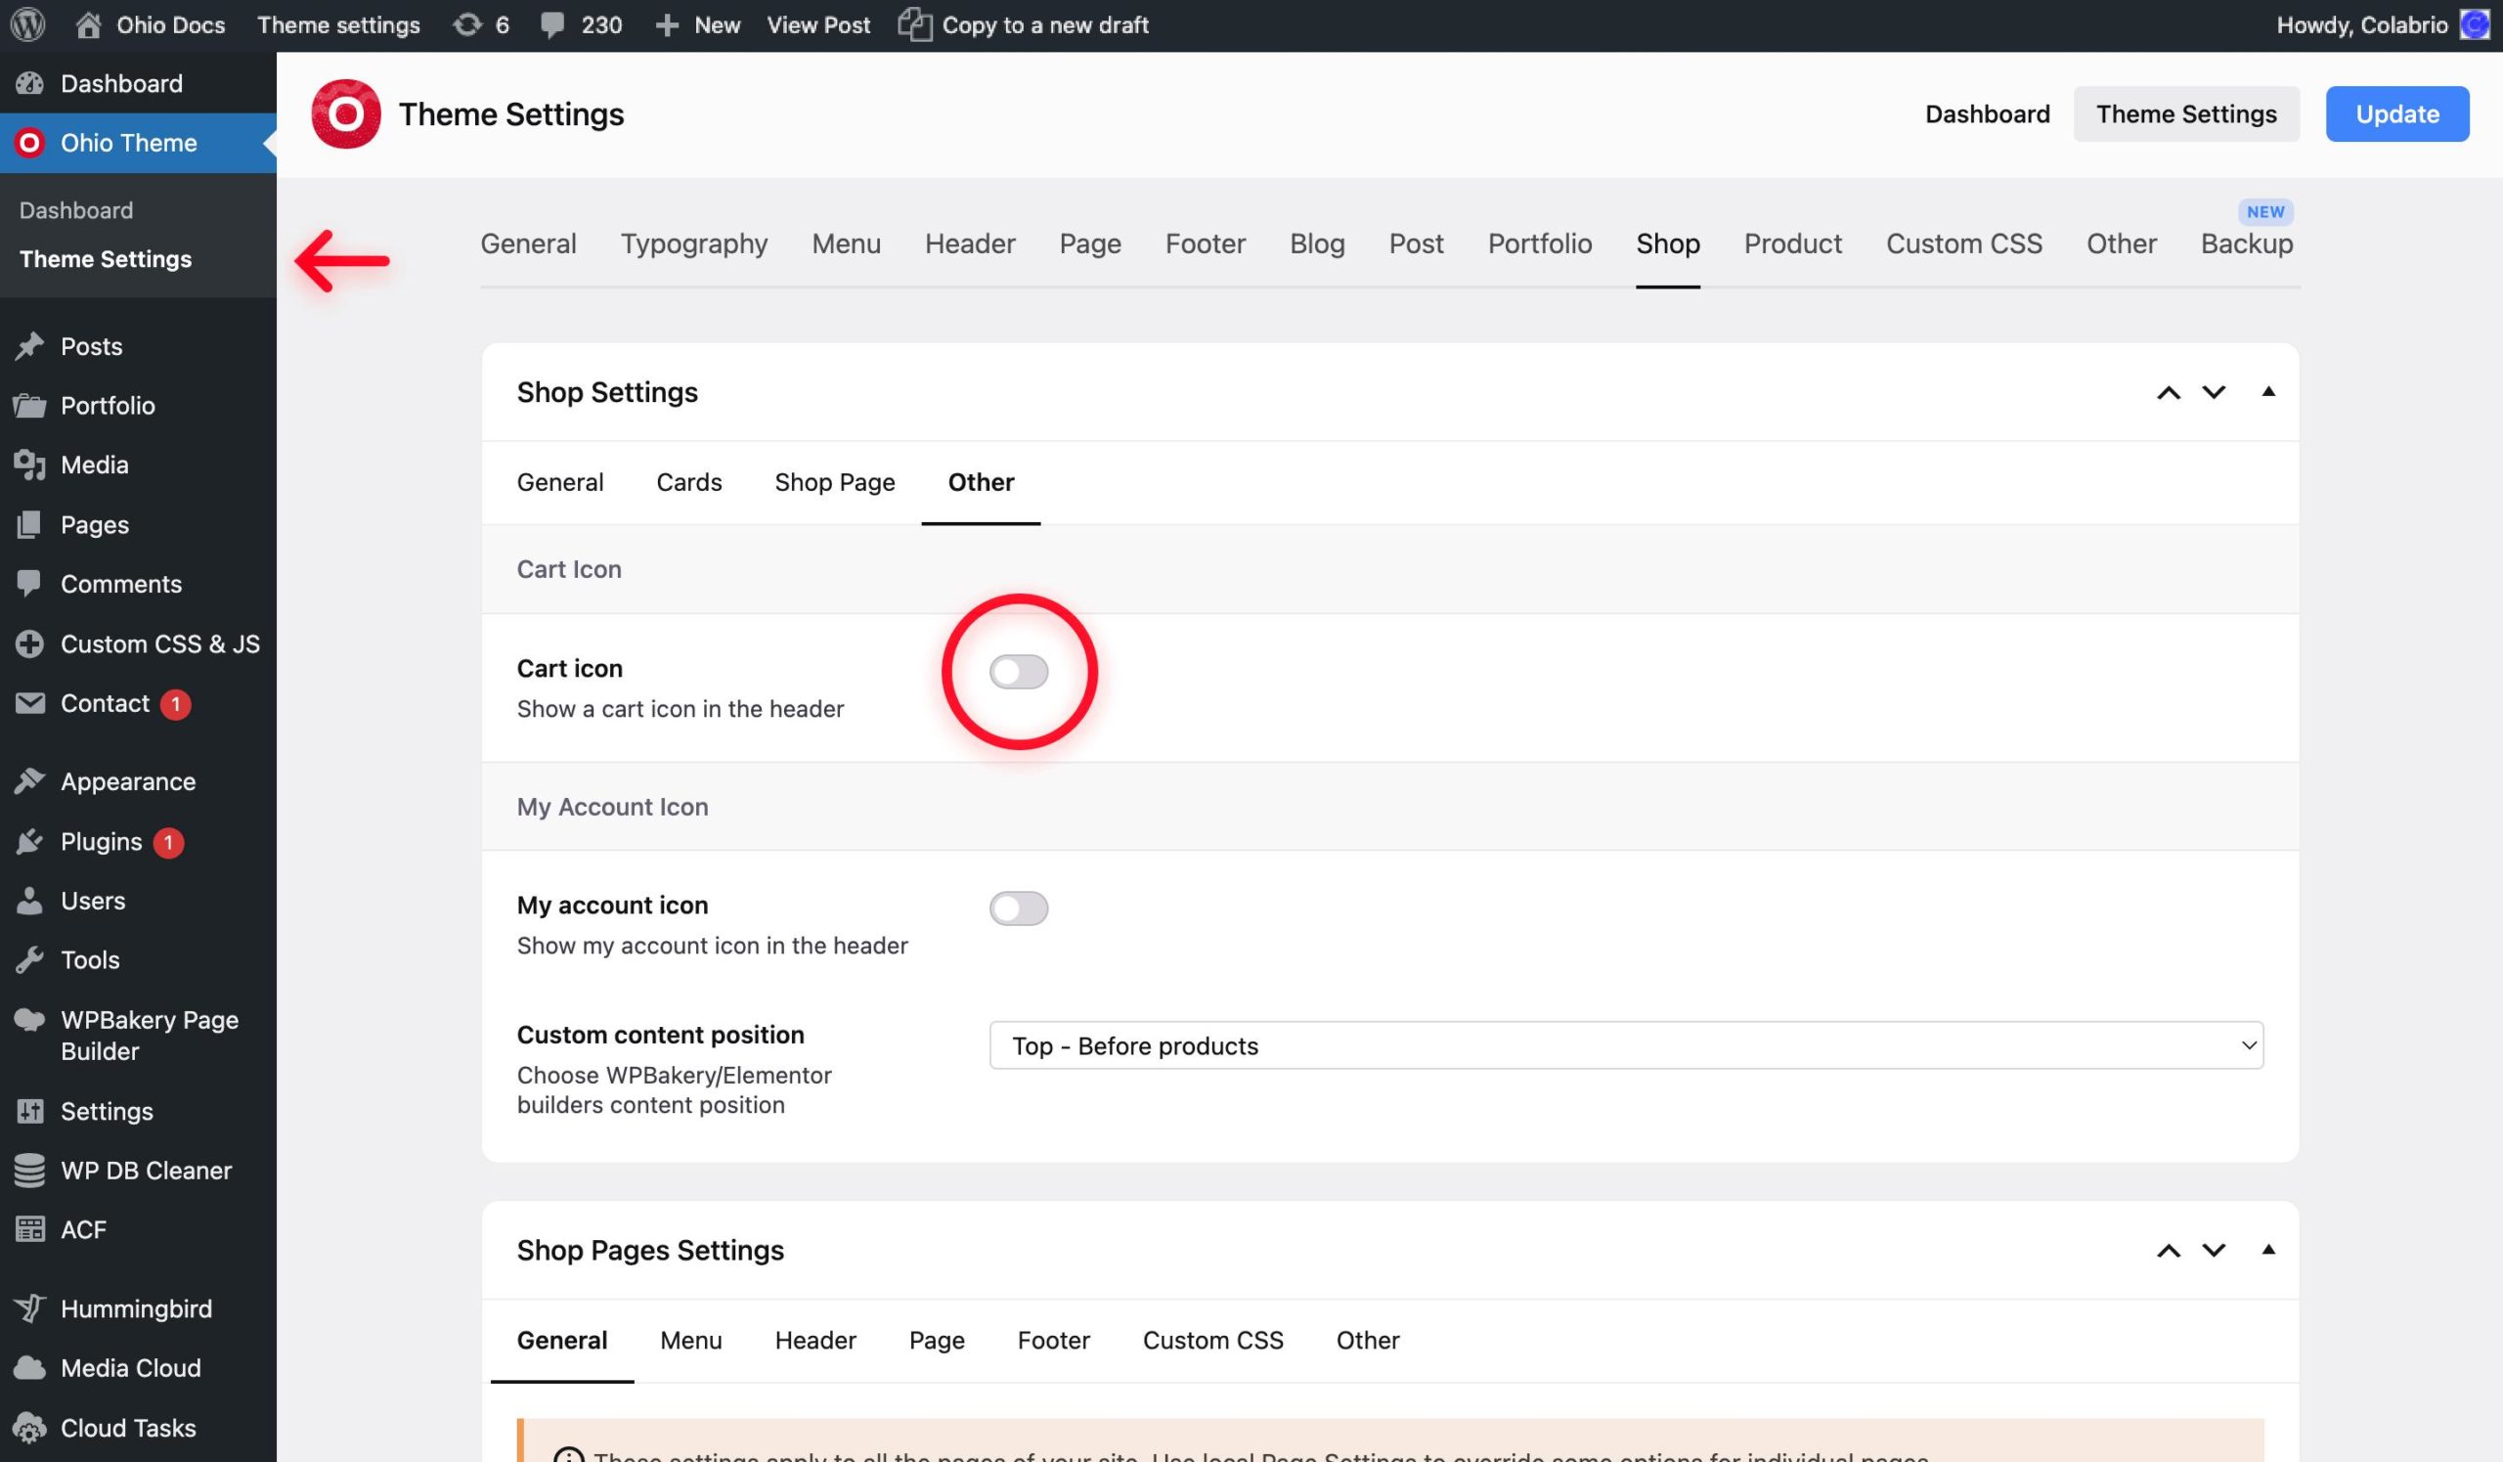This screenshot has height=1462, width=2503.
Task: Click the Comments bubble icon in sidebar
Action: coord(29,583)
